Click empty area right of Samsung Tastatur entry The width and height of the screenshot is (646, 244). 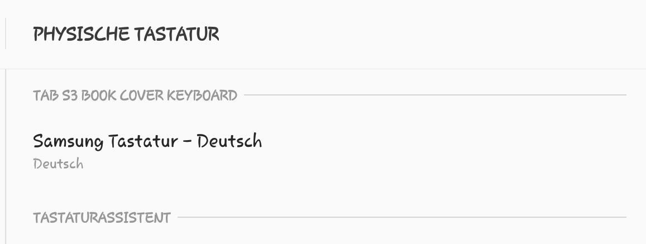pyautogui.click(x=453, y=152)
